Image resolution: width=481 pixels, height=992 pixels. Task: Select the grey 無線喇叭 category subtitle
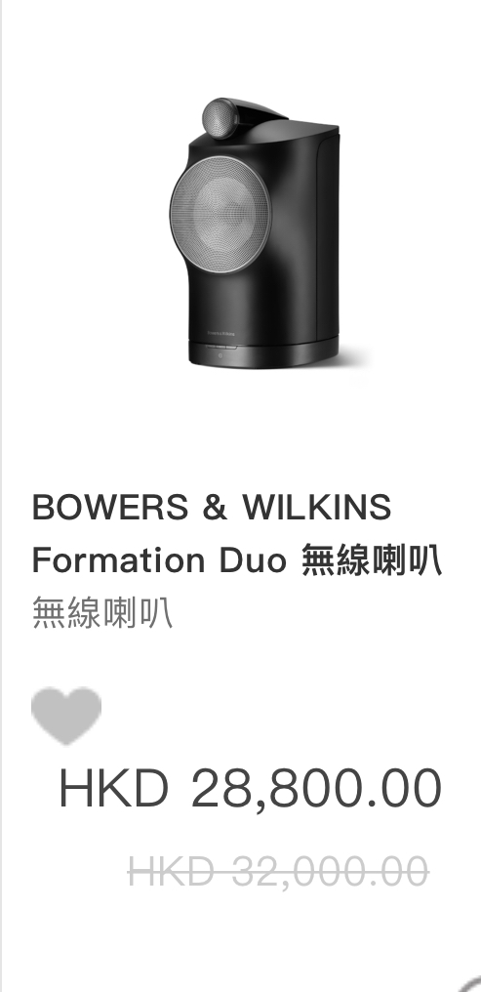pos(102,614)
